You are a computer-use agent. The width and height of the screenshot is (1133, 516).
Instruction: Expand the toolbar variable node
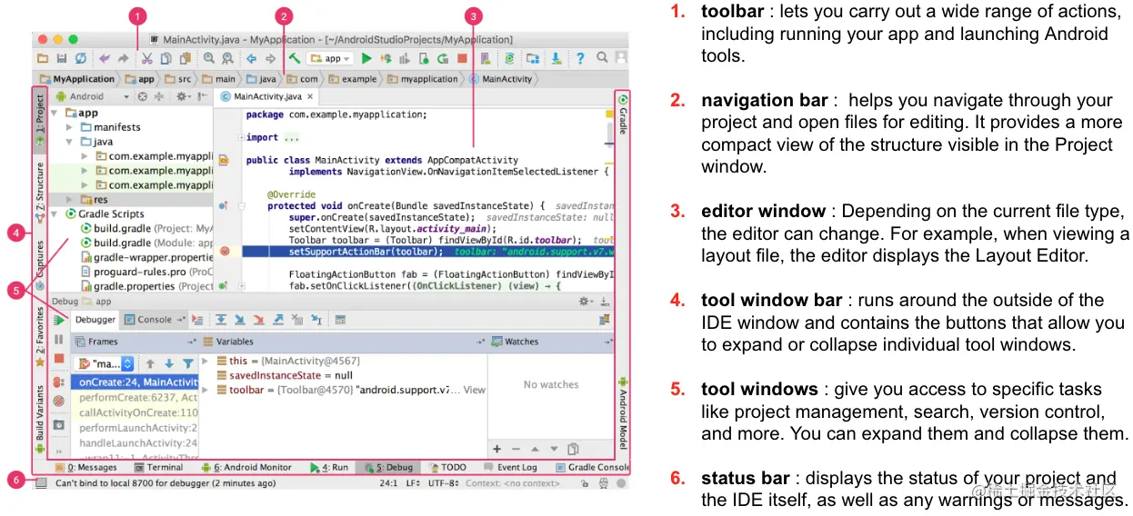pyautogui.click(x=205, y=390)
